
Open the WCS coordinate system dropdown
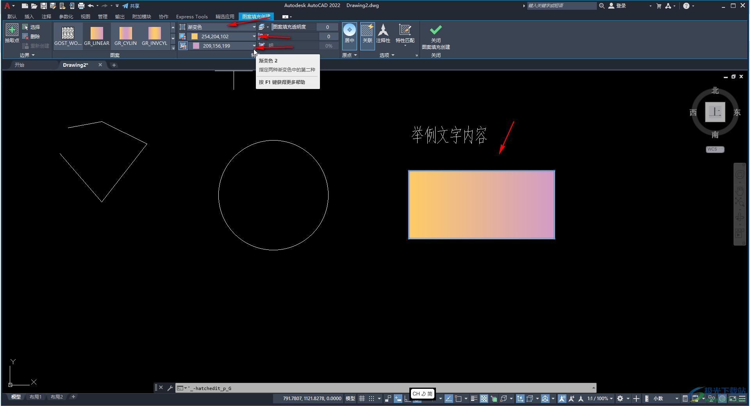tap(715, 150)
